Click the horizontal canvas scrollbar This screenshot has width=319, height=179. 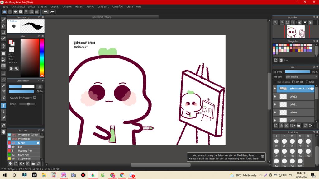161,165
